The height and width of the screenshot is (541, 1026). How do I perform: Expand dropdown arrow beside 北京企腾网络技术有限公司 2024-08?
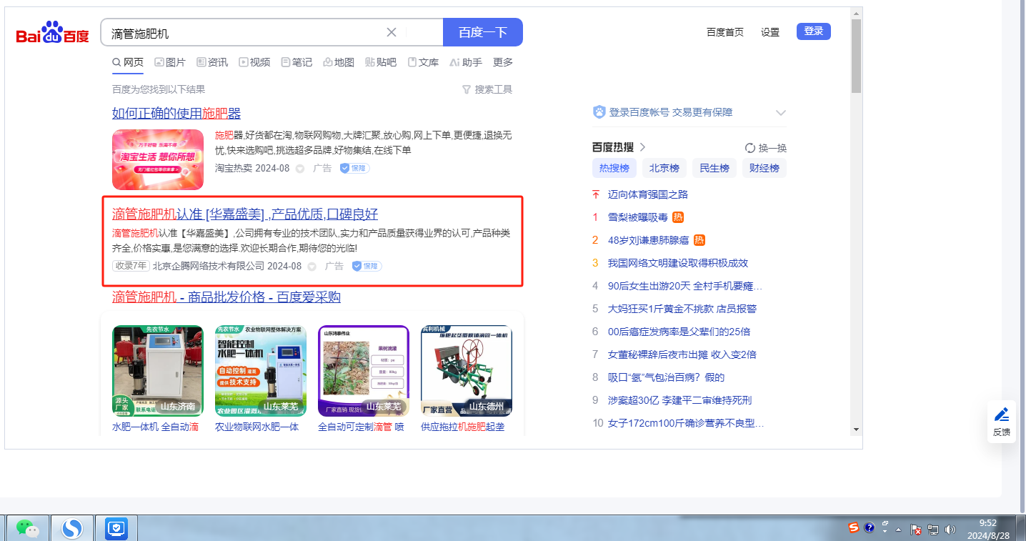[x=312, y=267]
